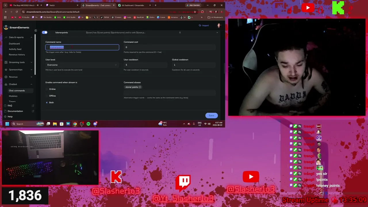The height and width of the screenshot is (207, 368).
Task: Open Activity feed in the sidebar
Action: coord(15,49)
